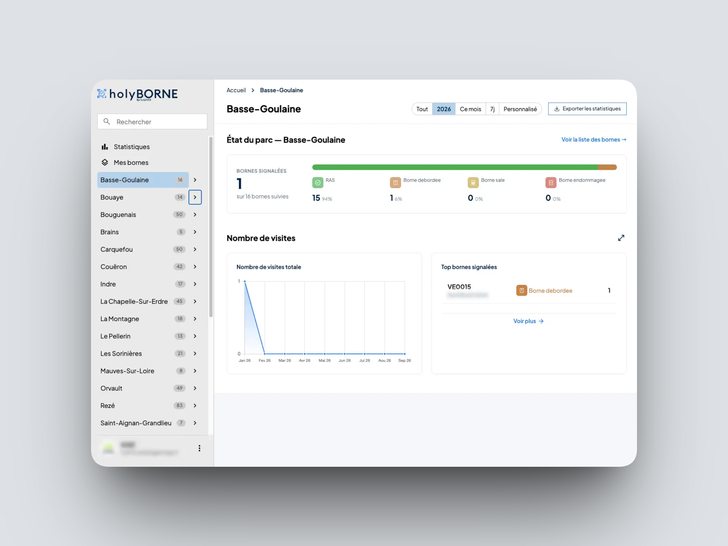Image resolution: width=728 pixels, height=546 pixels.
Task: Click the Borne sale yellow icon
Action: (473, 183)
